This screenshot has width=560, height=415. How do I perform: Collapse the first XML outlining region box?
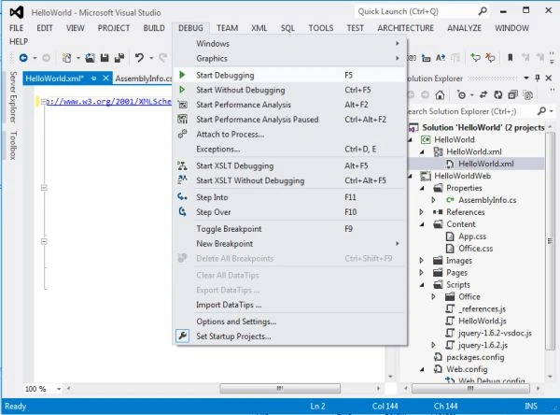(x=44, y=102)
